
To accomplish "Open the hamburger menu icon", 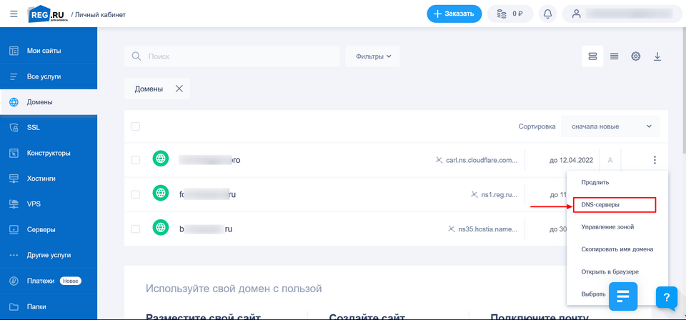I will tap(14, 14).
